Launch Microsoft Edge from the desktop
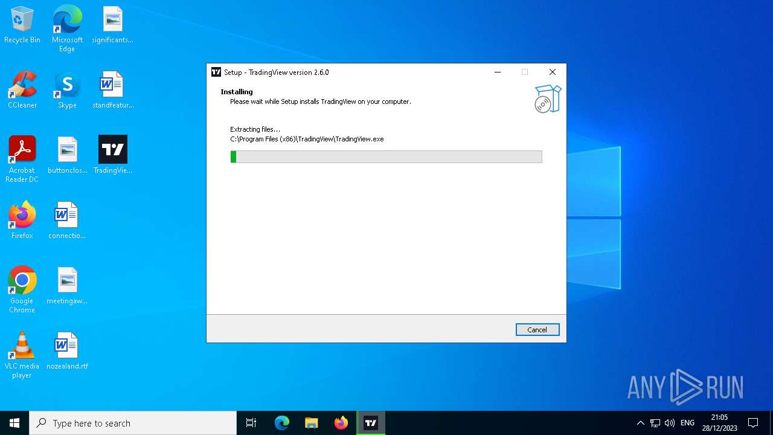The image size is (773, 435). coord(67,28)
